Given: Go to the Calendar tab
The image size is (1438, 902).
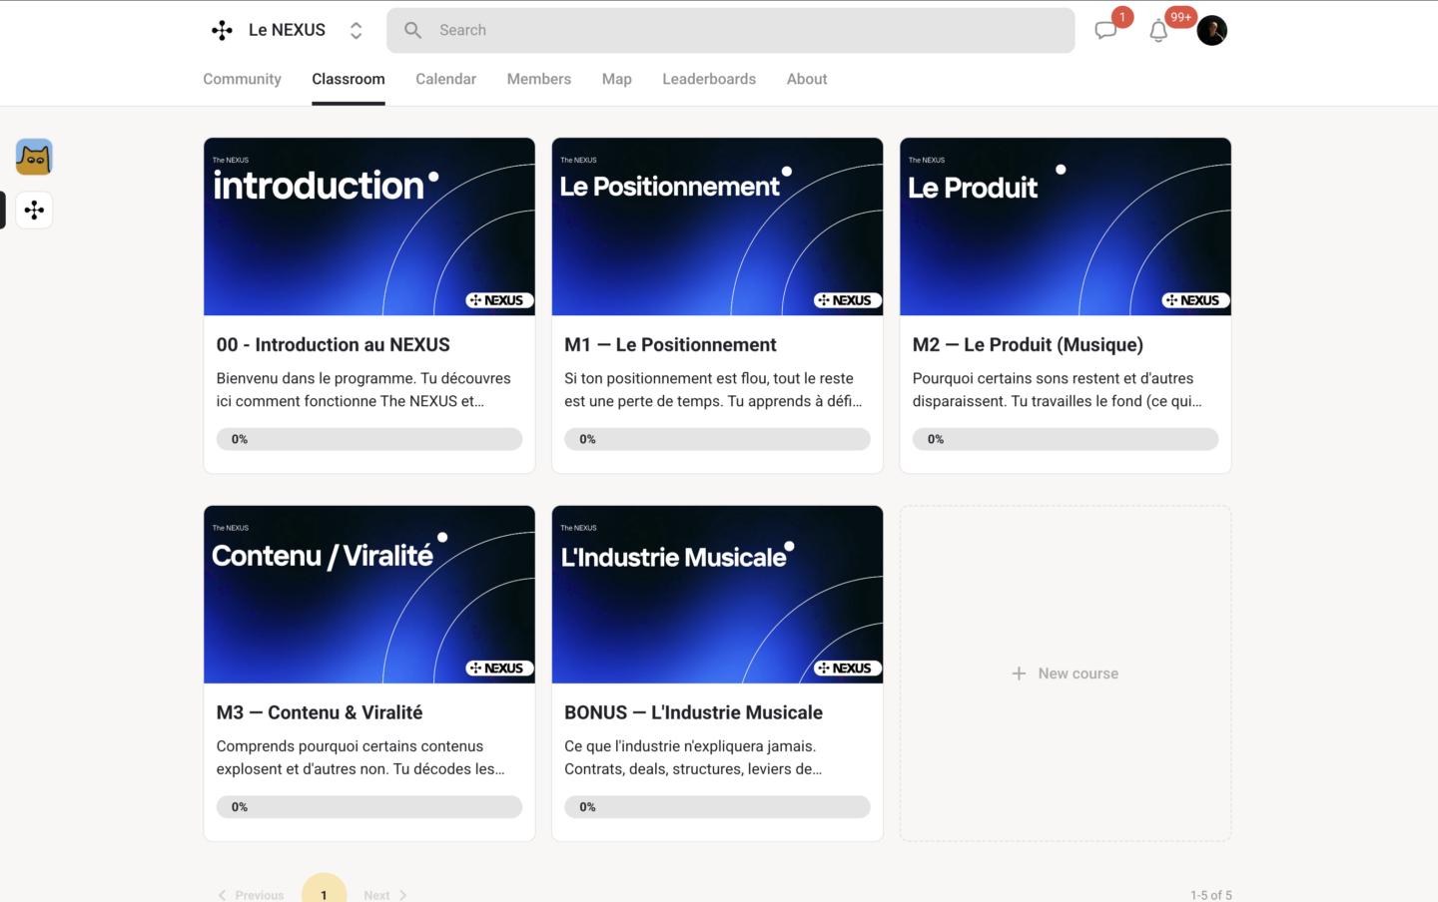Looking at the screenshot, I should pos(445,79).
